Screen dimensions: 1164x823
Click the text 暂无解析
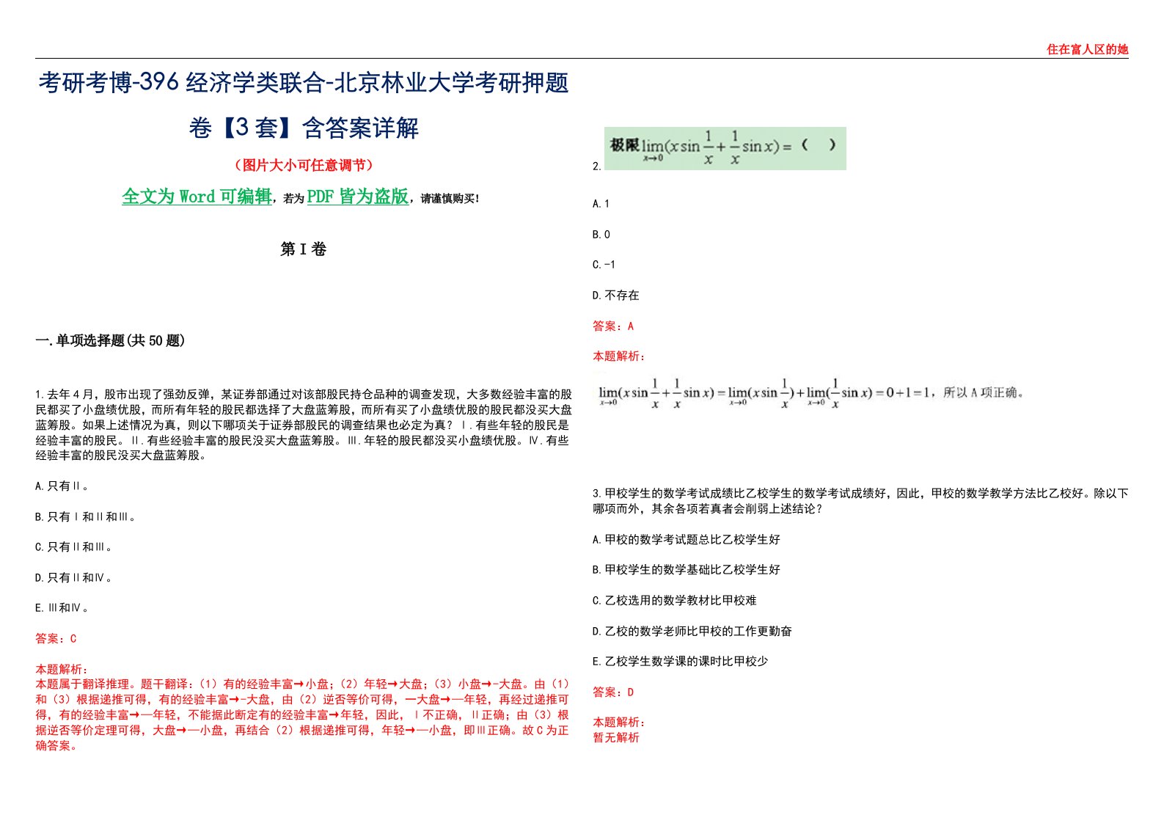tap(616, 738)
